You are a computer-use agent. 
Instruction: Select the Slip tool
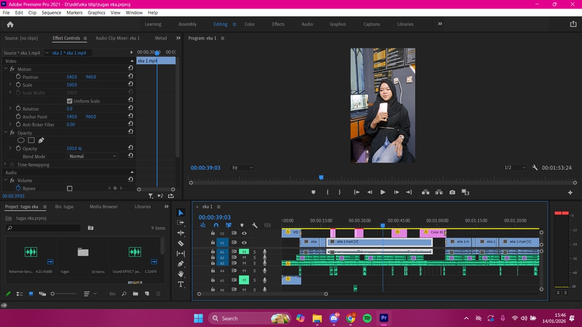[181, 254]
